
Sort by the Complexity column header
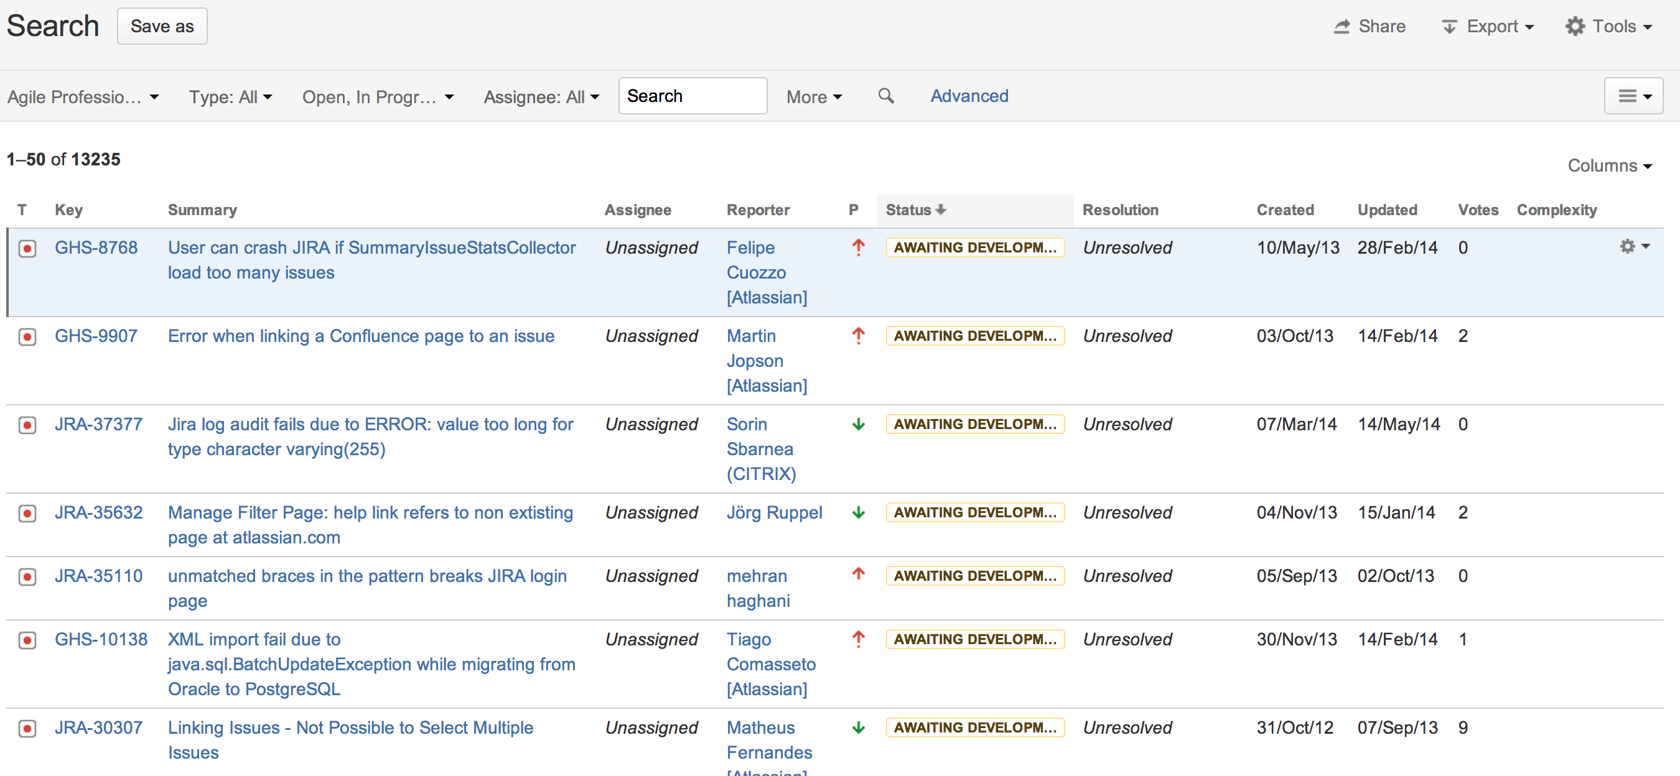(1556, 210)
